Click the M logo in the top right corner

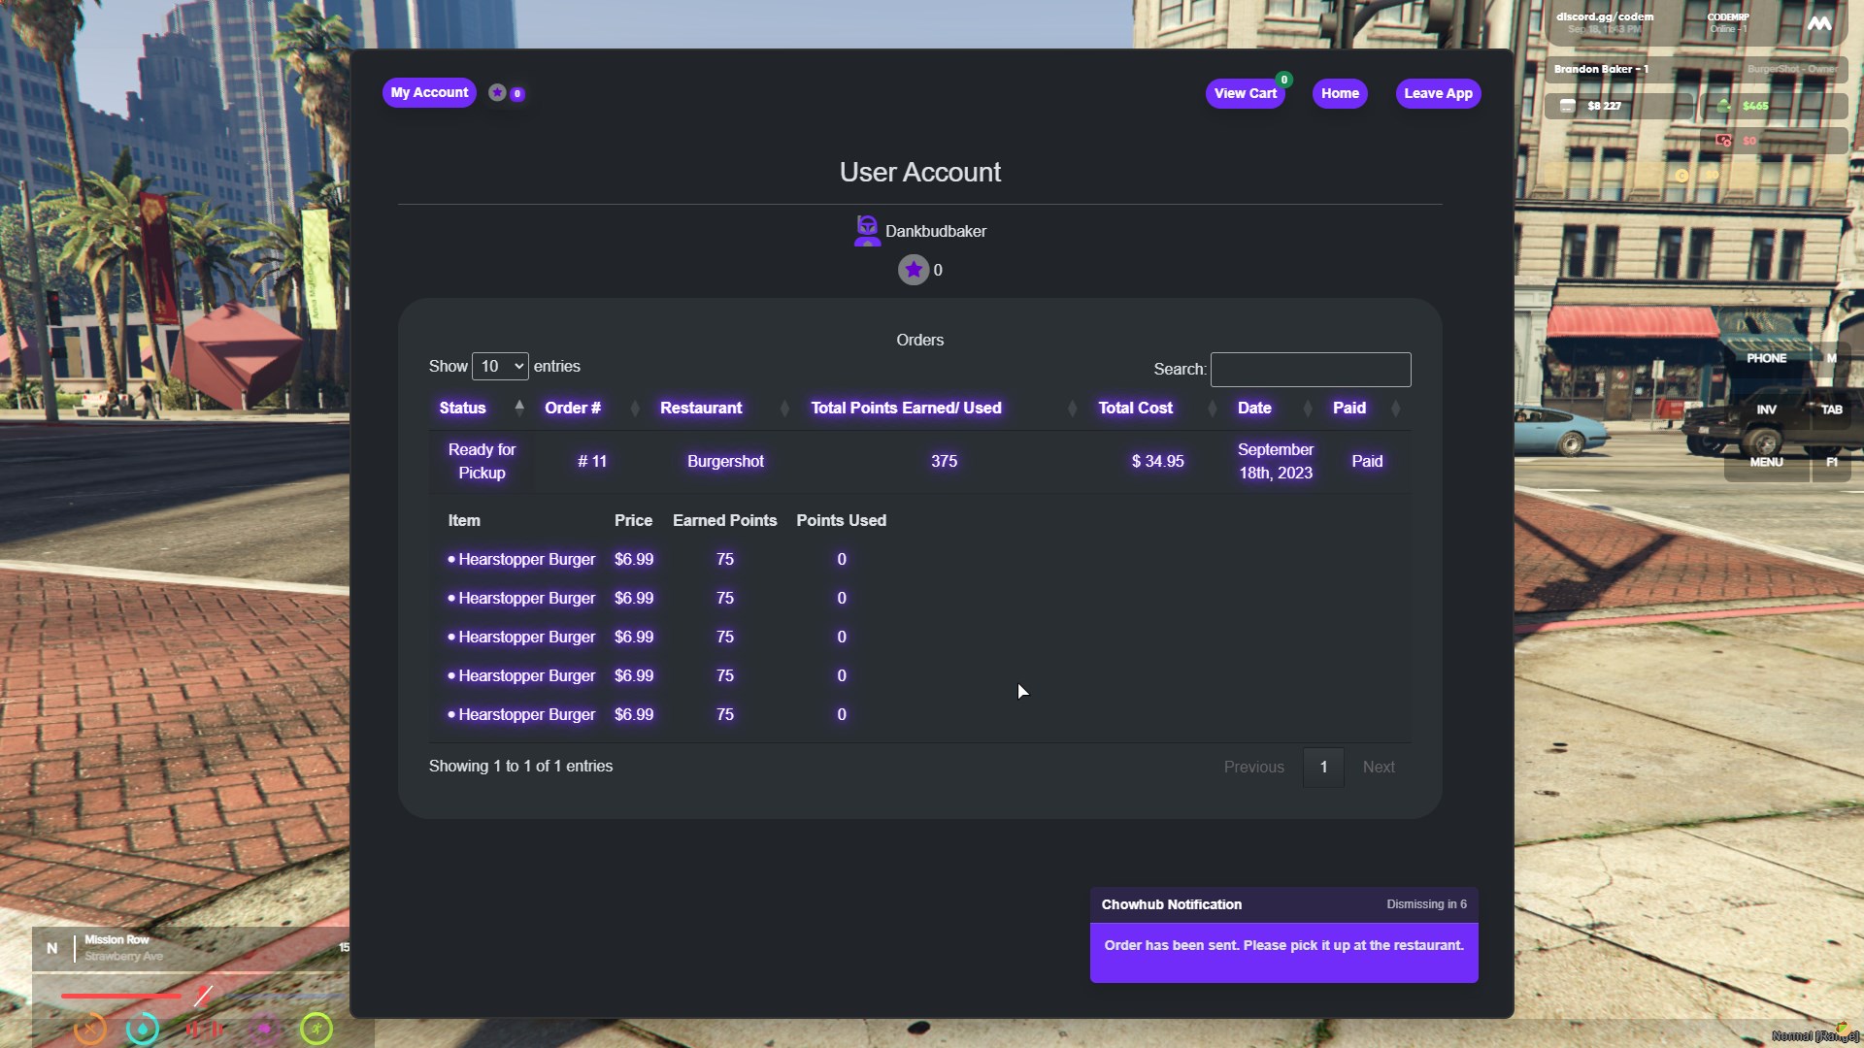1820,23
